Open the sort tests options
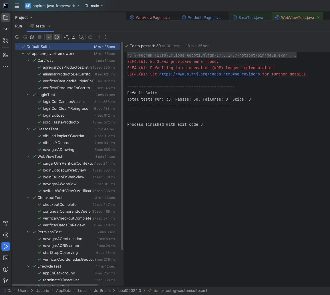This screenshot has width=330, height=295. point(66,37)
